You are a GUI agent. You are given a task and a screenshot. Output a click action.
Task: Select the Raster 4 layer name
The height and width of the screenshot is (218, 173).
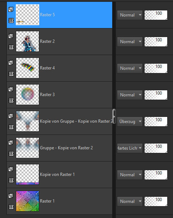tap(47, 68)
